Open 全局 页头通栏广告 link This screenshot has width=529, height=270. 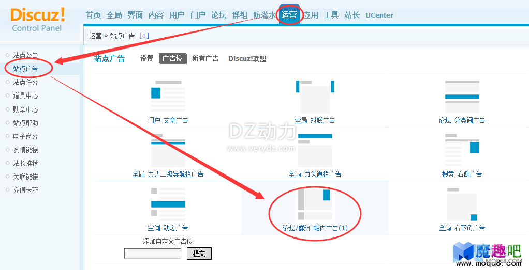click(315, 174)
